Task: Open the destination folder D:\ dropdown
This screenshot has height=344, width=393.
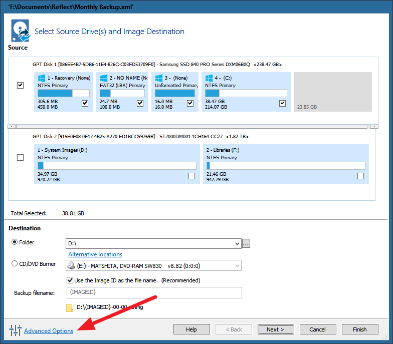Action: pyautogui.click(x=237, y=243)
